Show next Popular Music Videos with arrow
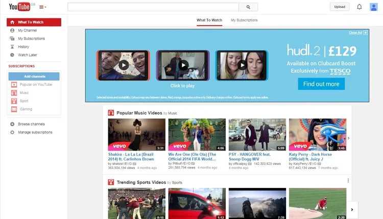 [349, 138]
